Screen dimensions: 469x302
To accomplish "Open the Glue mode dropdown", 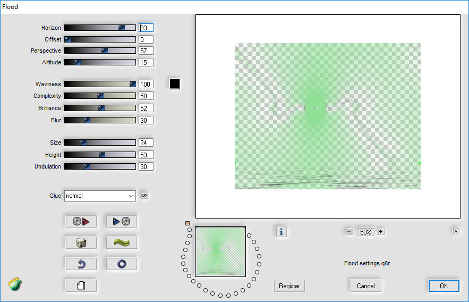I will [100, 196].
